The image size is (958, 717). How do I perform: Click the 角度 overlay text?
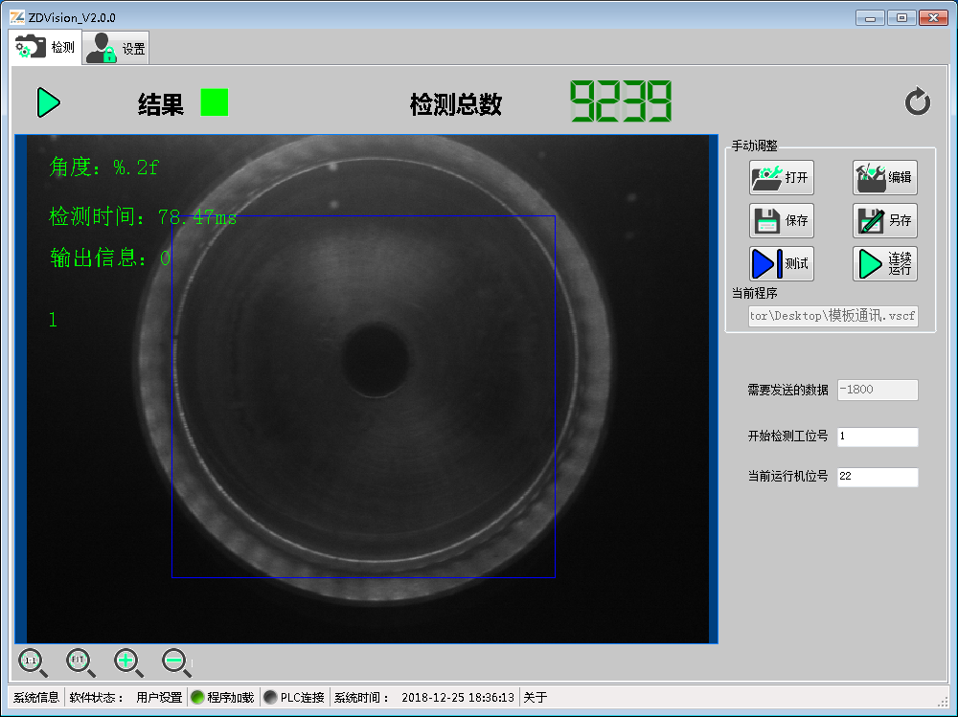[103, 167]
